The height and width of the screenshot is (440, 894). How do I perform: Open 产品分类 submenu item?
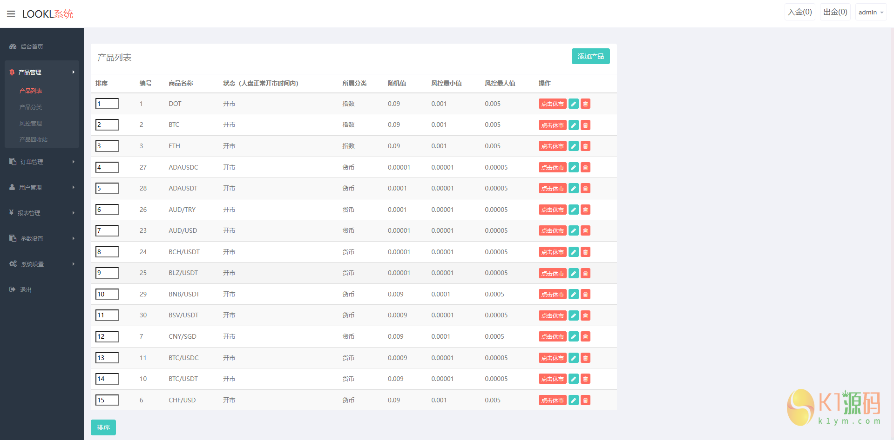coord(31,107)
